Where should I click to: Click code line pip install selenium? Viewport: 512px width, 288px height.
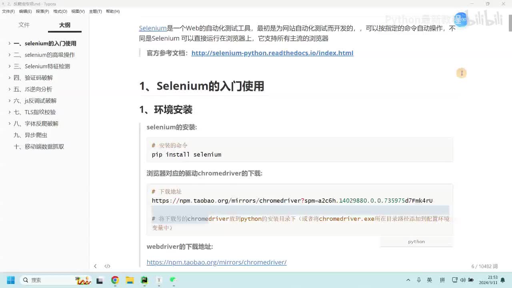[186, 154]
